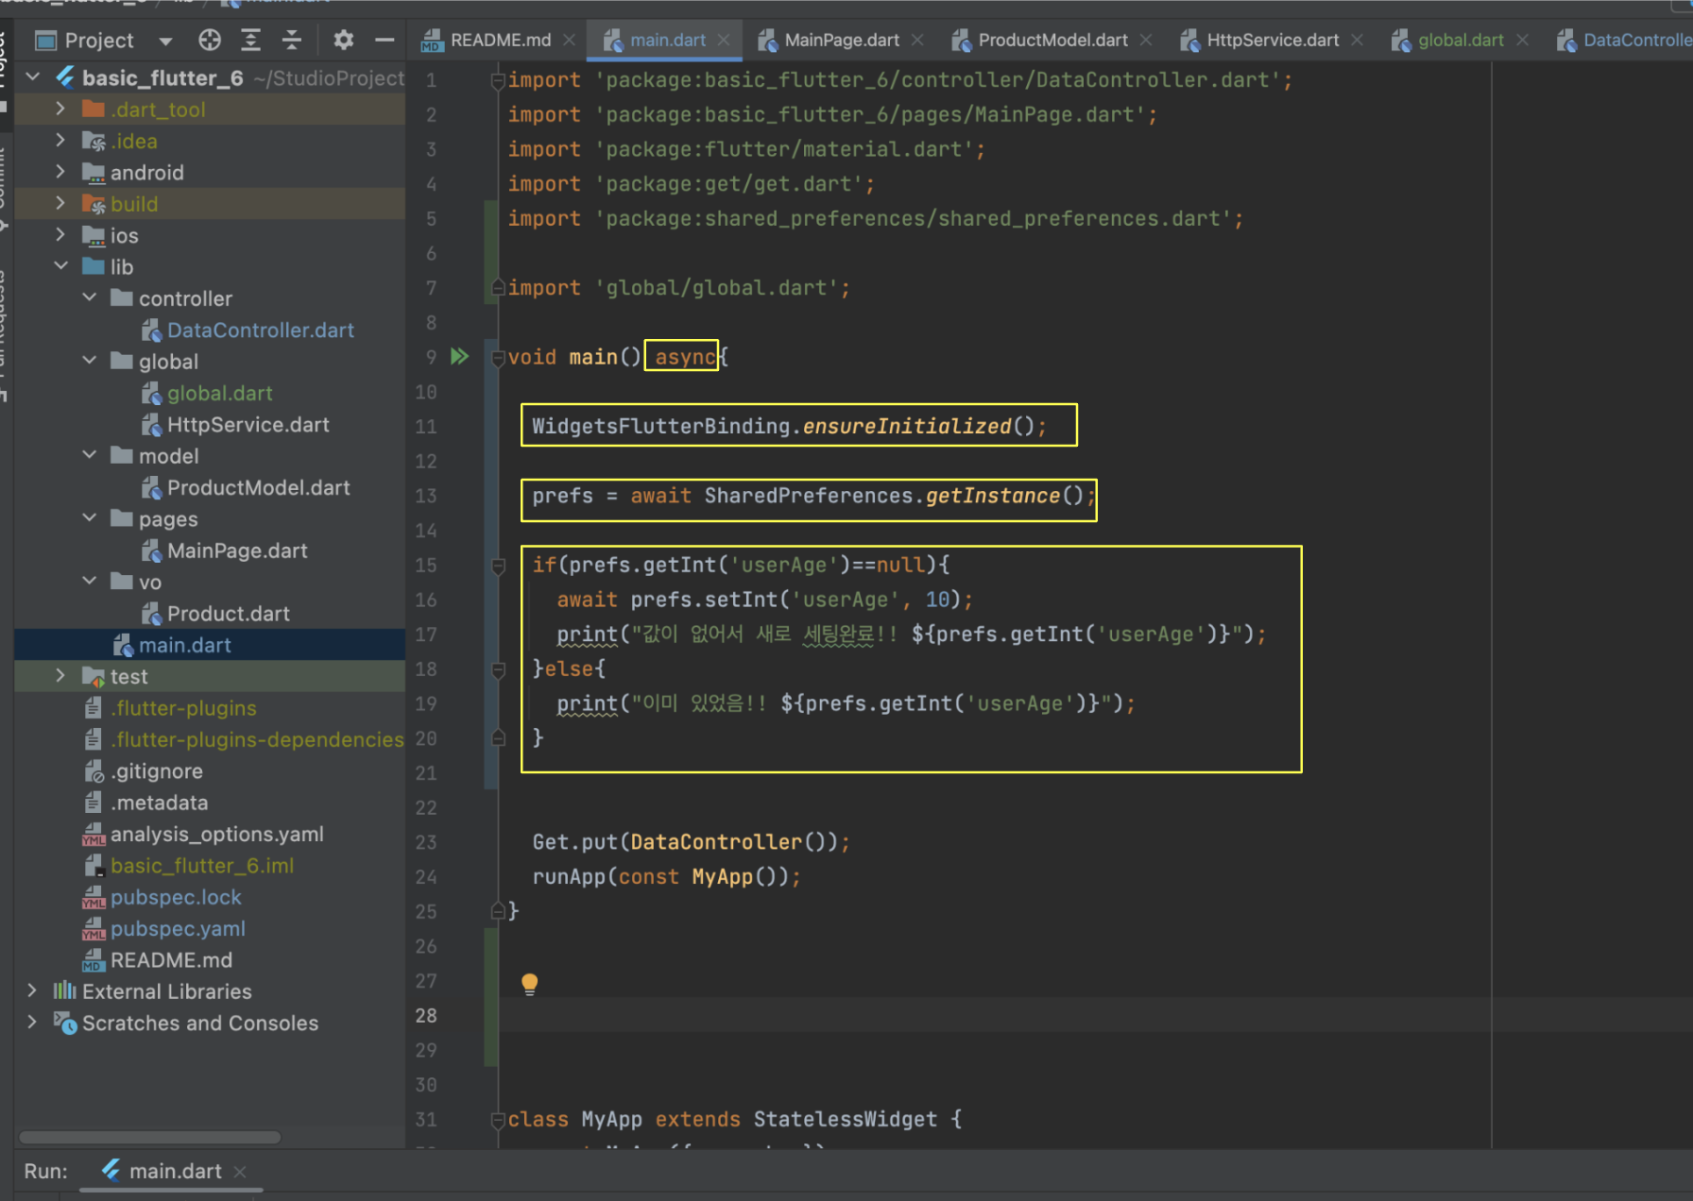This screenshot has width=1693, height=1201.
Task: Click the green run arrow beside main()
Action: coord(459,357)
